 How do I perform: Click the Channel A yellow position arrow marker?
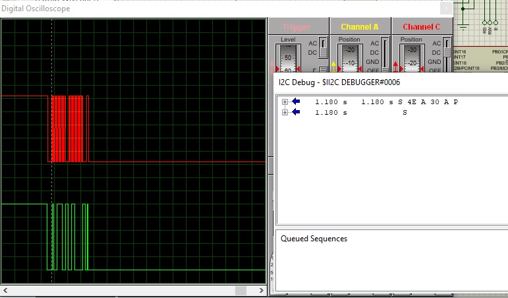click(333, 66)
